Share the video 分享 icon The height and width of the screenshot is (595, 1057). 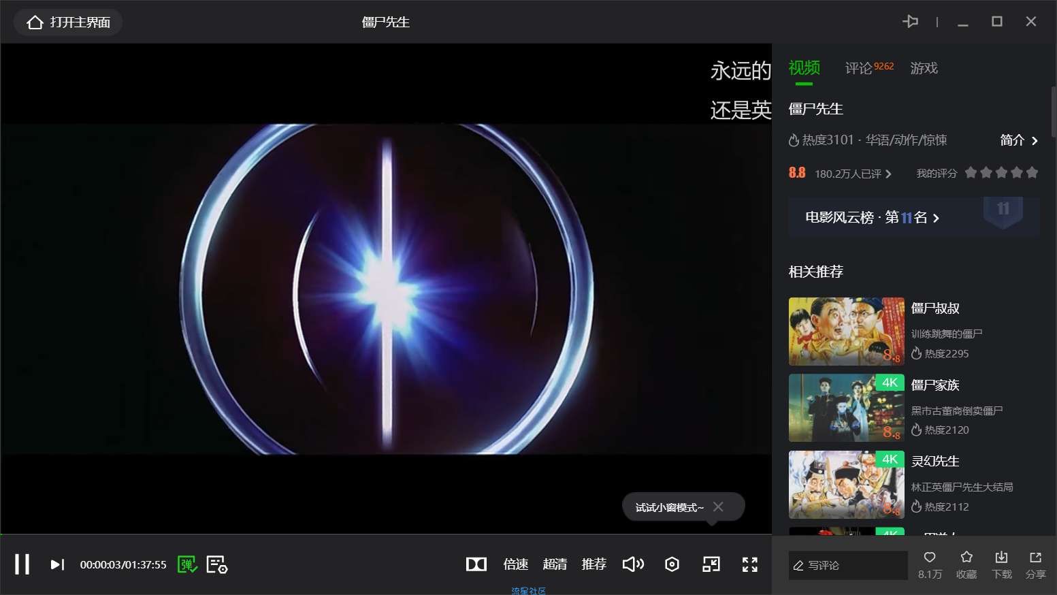click(1036, 558)
